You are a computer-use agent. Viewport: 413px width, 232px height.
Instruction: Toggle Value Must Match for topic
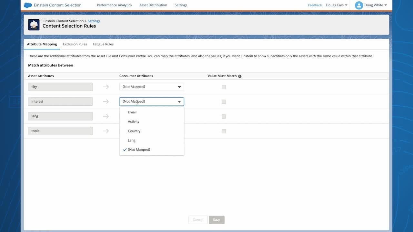[x=224, y=131]
